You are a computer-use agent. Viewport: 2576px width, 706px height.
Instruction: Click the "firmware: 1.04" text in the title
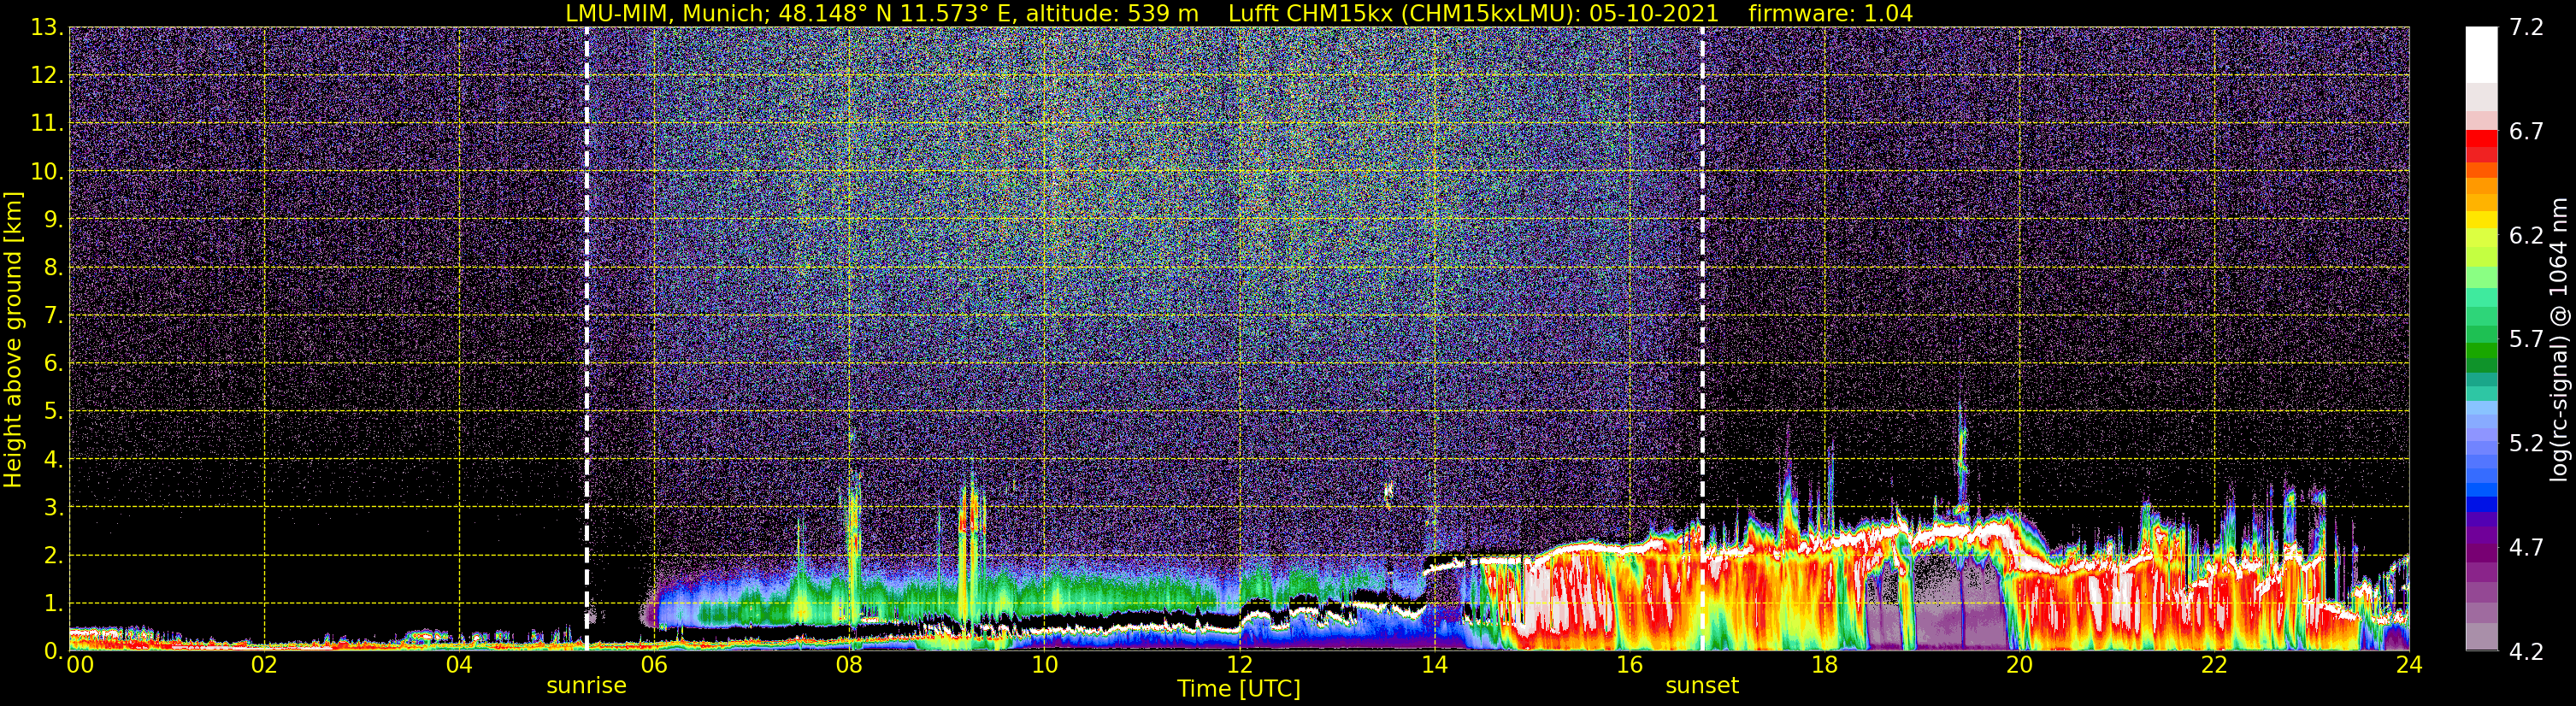coord(1830,13)
